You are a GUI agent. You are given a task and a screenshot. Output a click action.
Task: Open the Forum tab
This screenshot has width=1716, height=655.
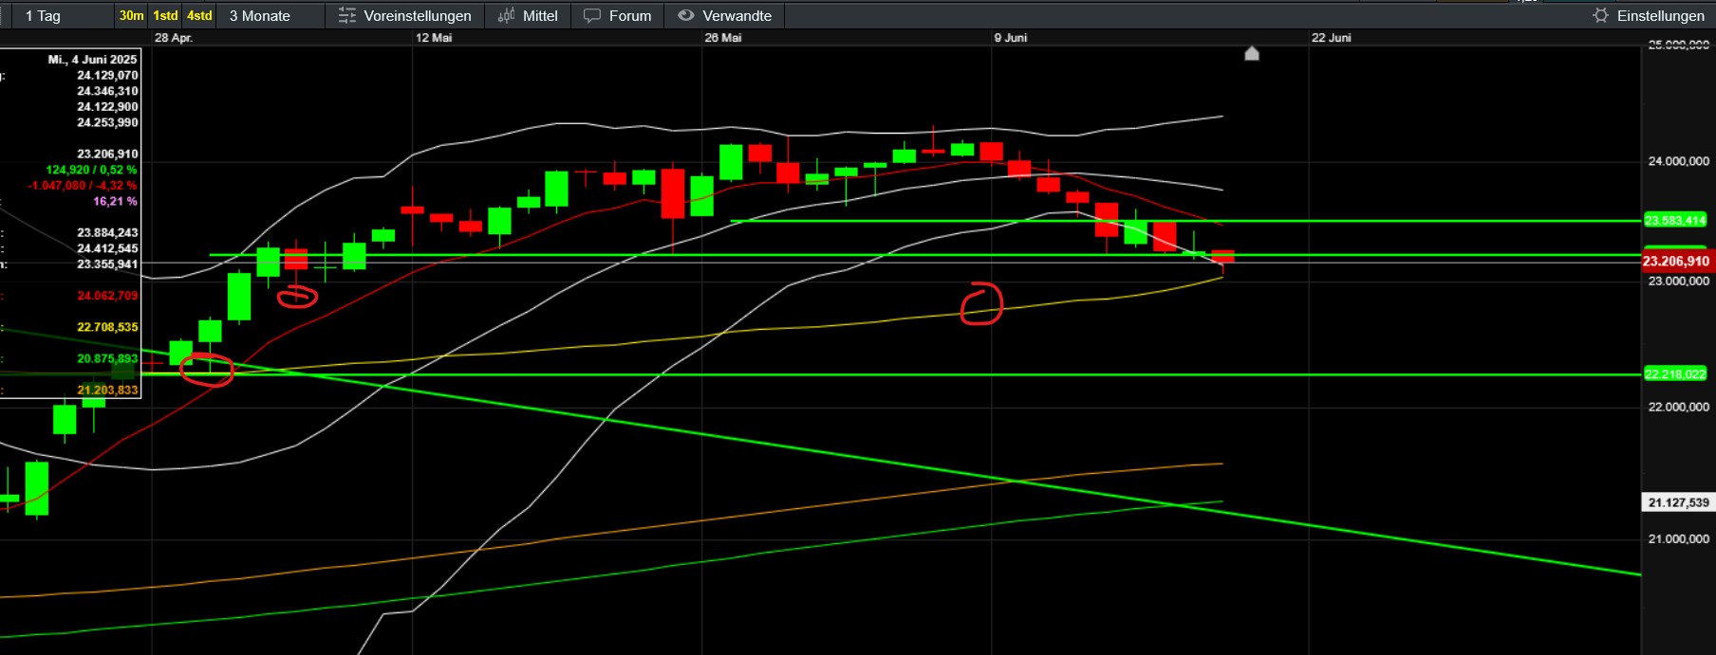[618, 16]
